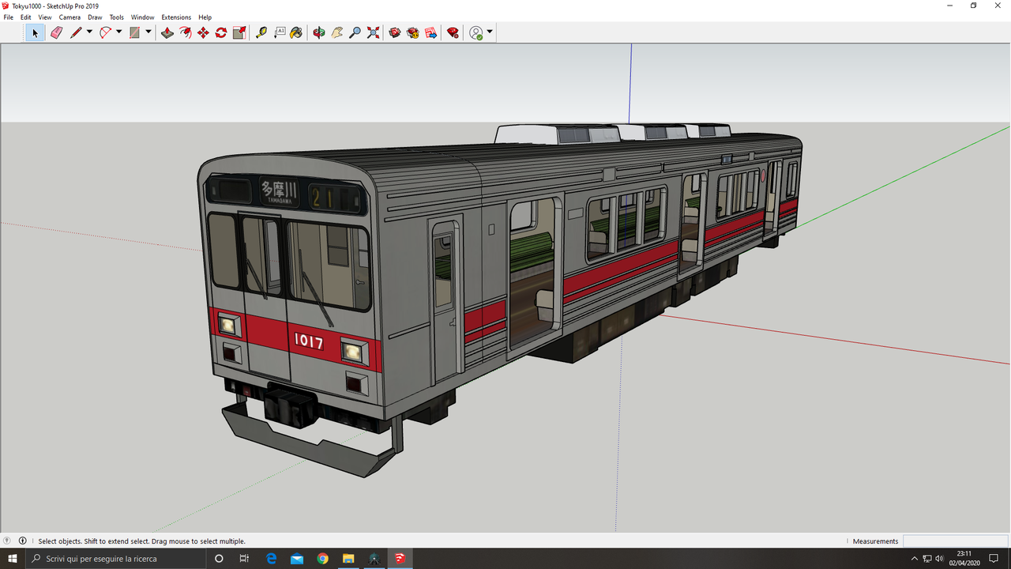This screenshot has width=1011, height=569.
Task: Select the Rotate tool
Action: 221,32
